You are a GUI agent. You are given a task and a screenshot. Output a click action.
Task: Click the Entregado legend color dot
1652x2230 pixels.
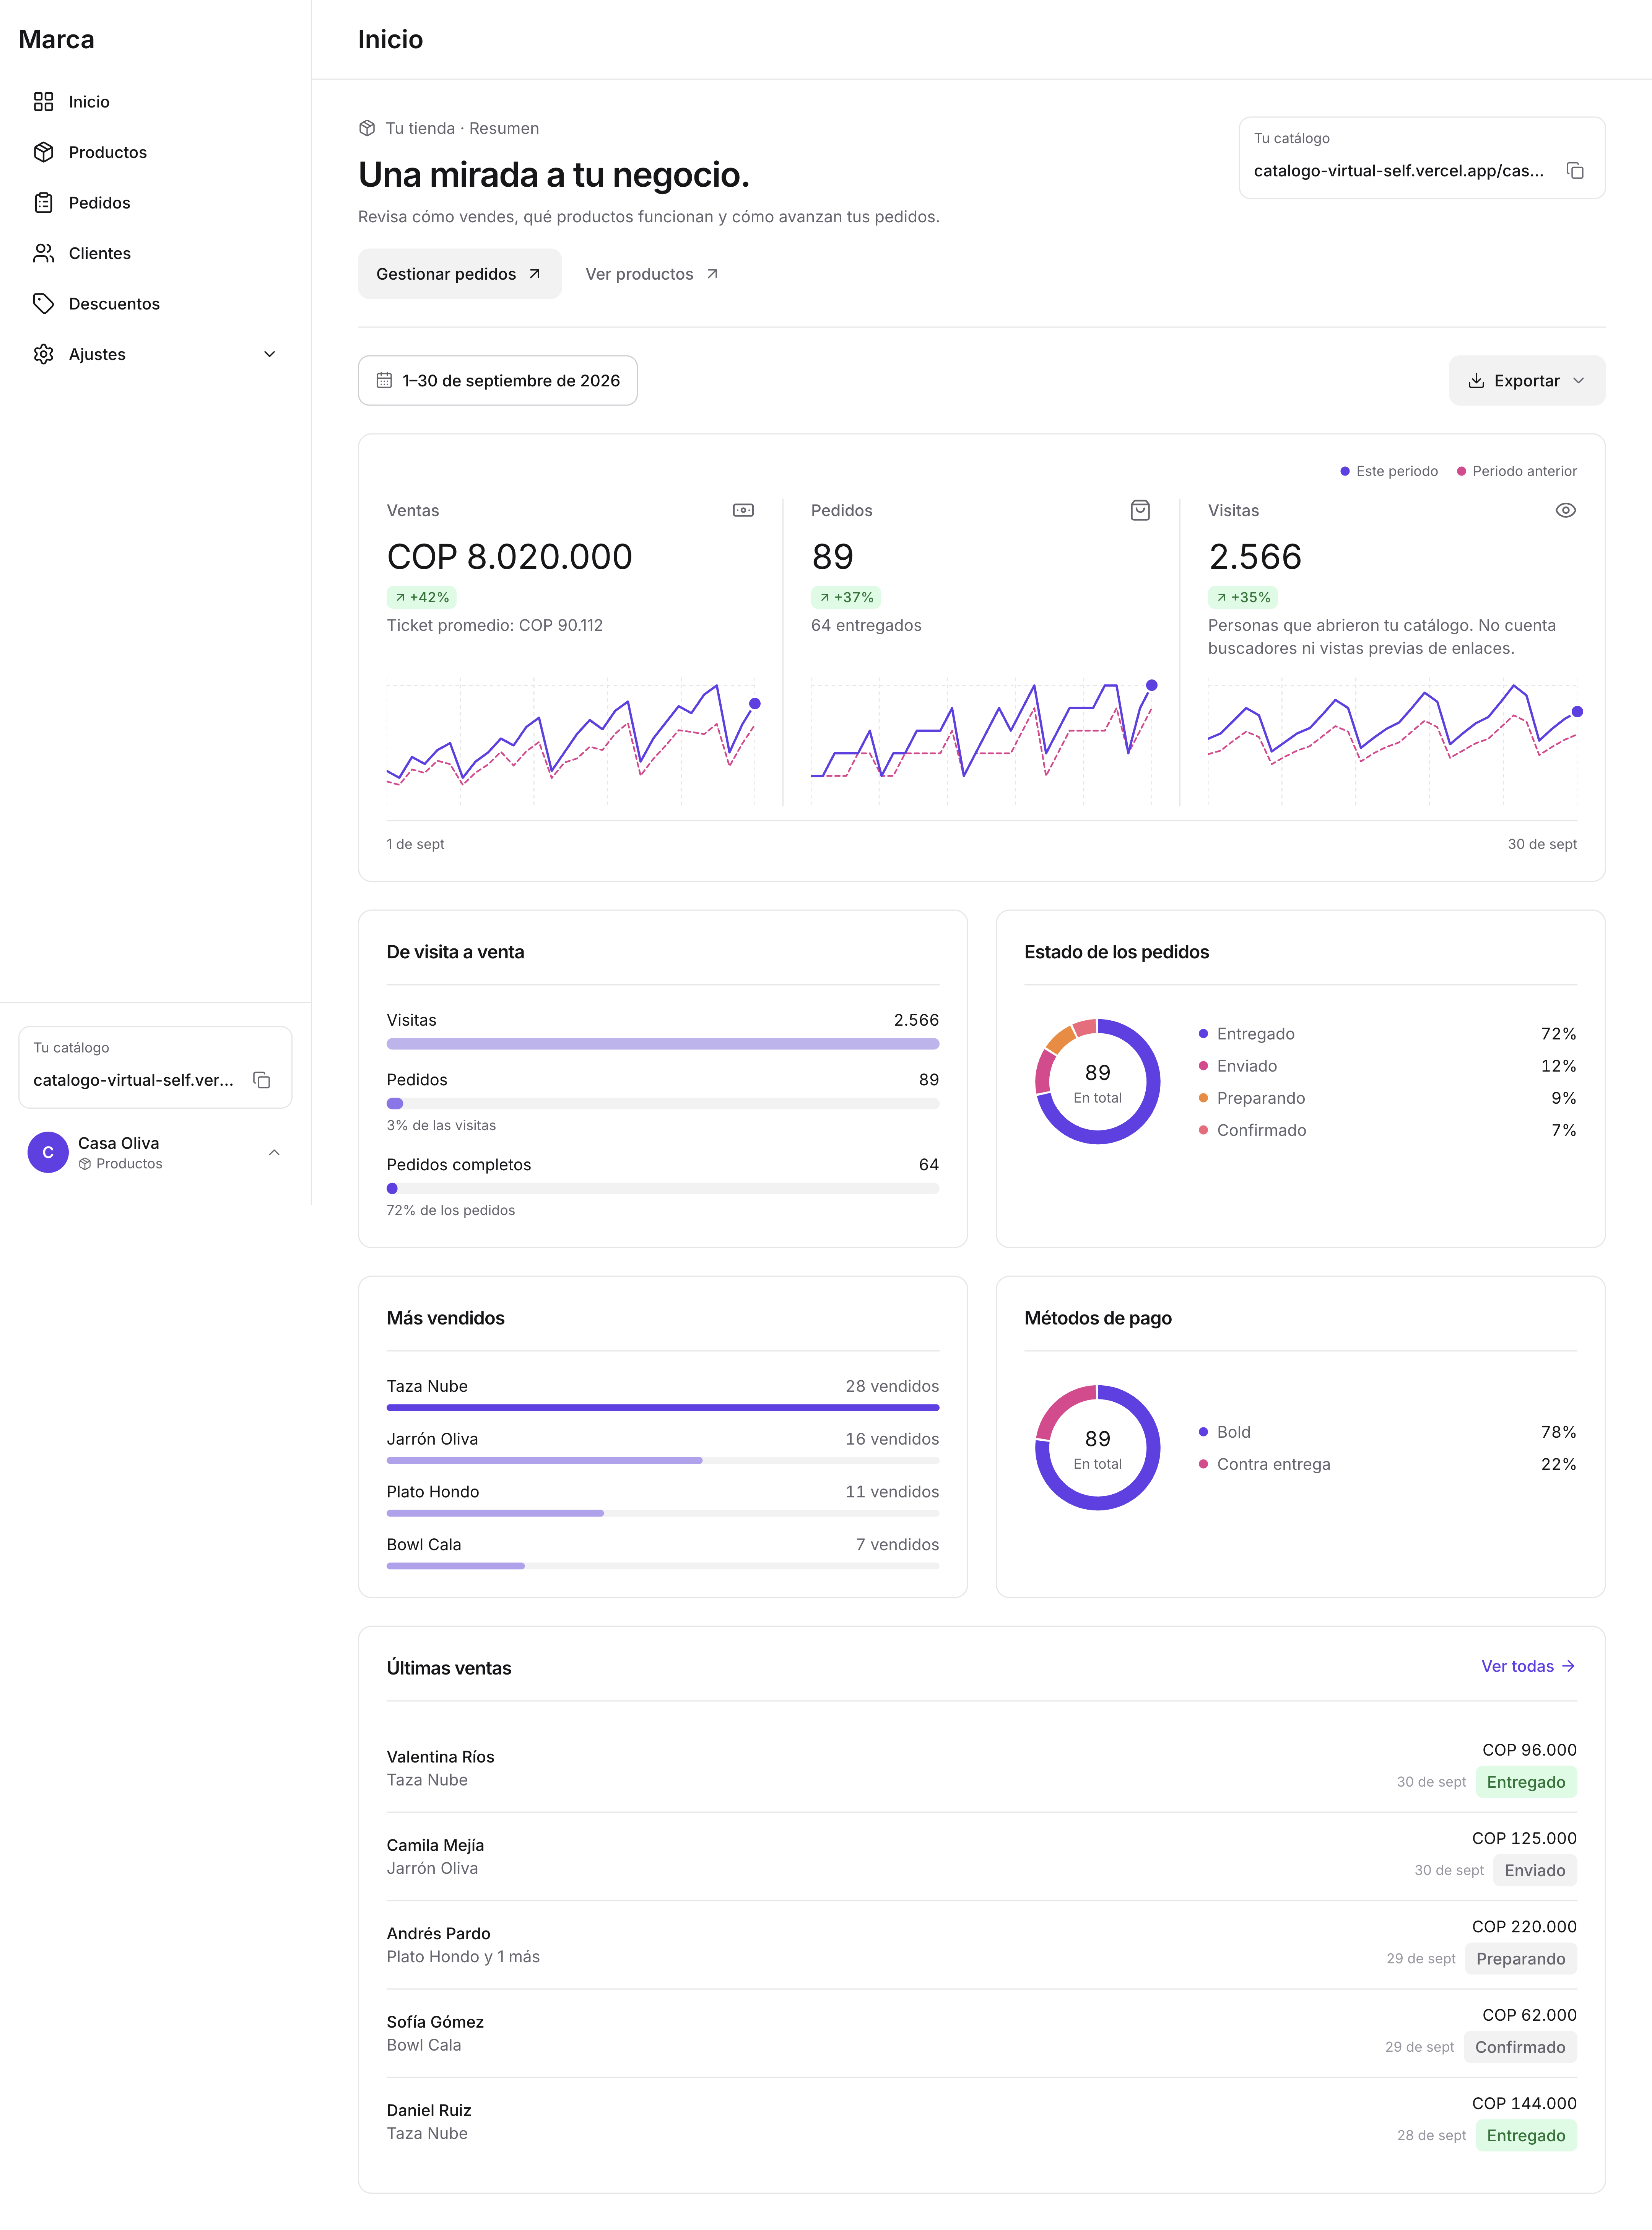click(1203, 1033)
